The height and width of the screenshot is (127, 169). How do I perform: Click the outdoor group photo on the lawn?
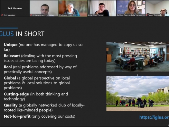[138, 93]
